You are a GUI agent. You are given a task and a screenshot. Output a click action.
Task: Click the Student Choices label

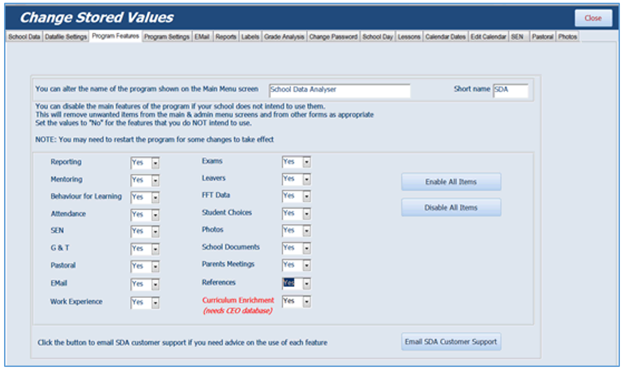pos(227,212)
